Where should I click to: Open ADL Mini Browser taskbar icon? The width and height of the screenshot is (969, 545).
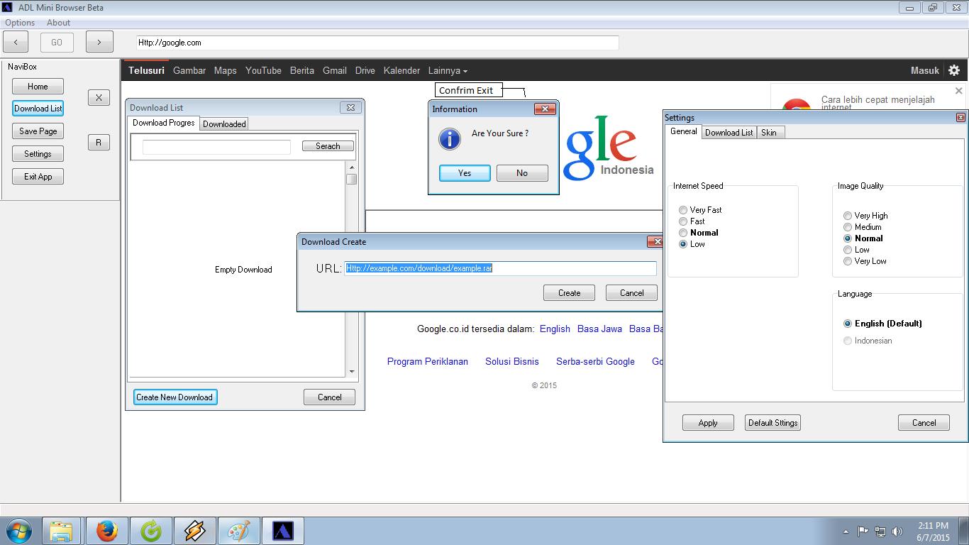[x=283, y=531]
